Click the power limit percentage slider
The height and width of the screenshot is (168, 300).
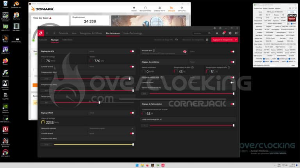click(x=192, y=125)
